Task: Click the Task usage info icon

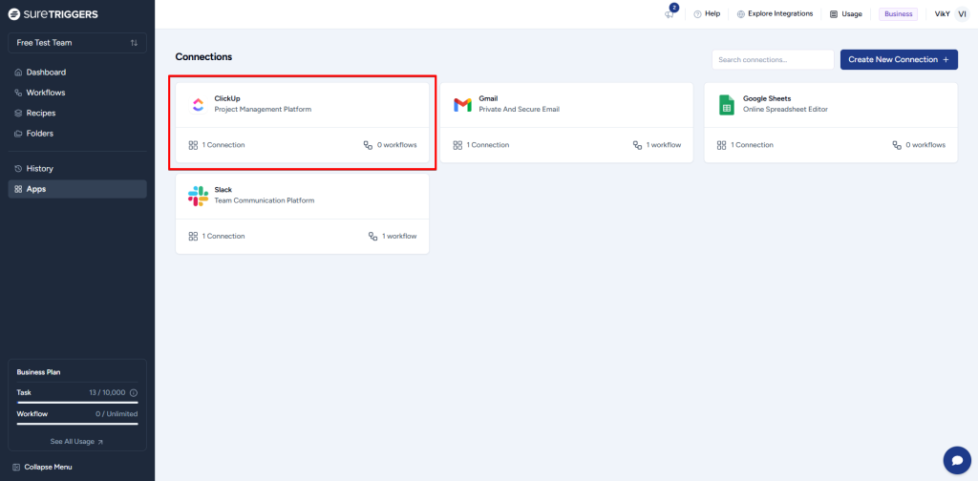Action: pyautogui.click(x=133, y=392)
